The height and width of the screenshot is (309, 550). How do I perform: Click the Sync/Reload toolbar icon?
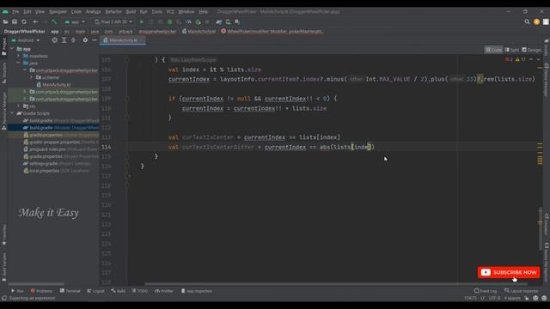tap(24, 21)
